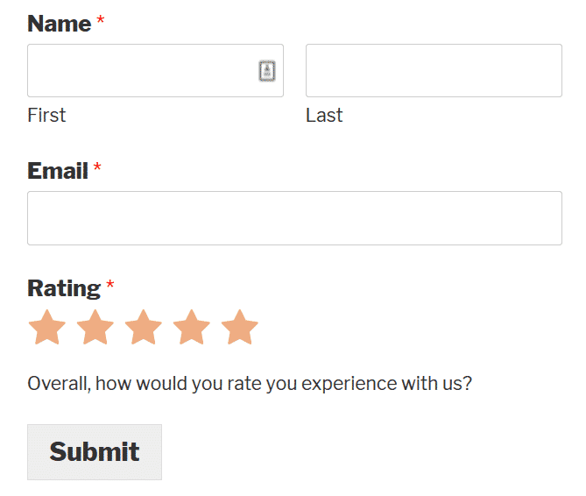The image size is (586, 496).
Task: Focus the First name input field
Action: (x=140, y=71)
